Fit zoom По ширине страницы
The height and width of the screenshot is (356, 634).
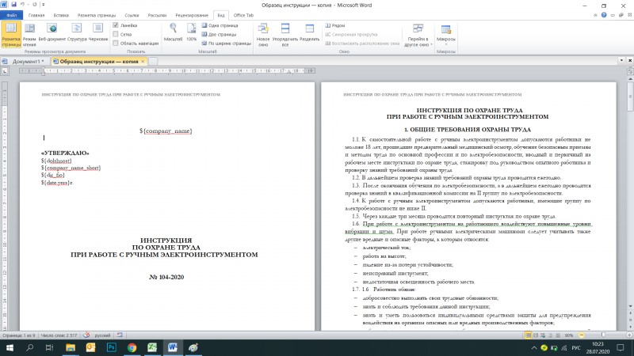point(227,44)
